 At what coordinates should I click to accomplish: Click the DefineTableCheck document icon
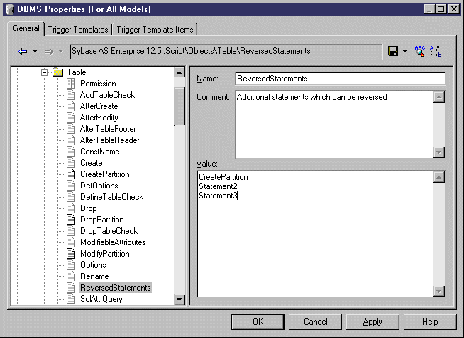[71, 197]
